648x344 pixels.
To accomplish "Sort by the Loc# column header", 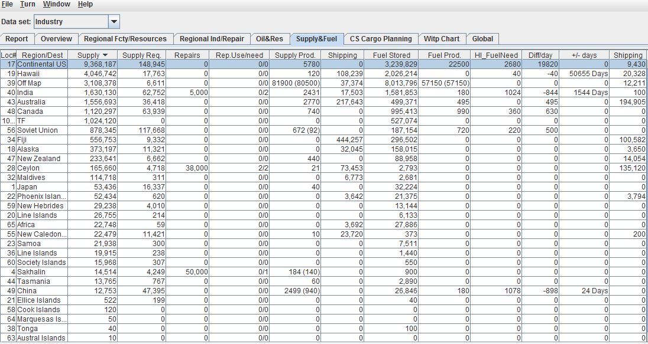I will [8, 55].
